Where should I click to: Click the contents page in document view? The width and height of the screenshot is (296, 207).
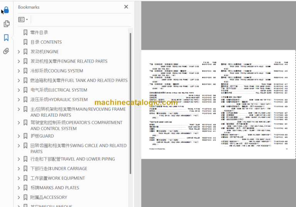click(219, 104)
